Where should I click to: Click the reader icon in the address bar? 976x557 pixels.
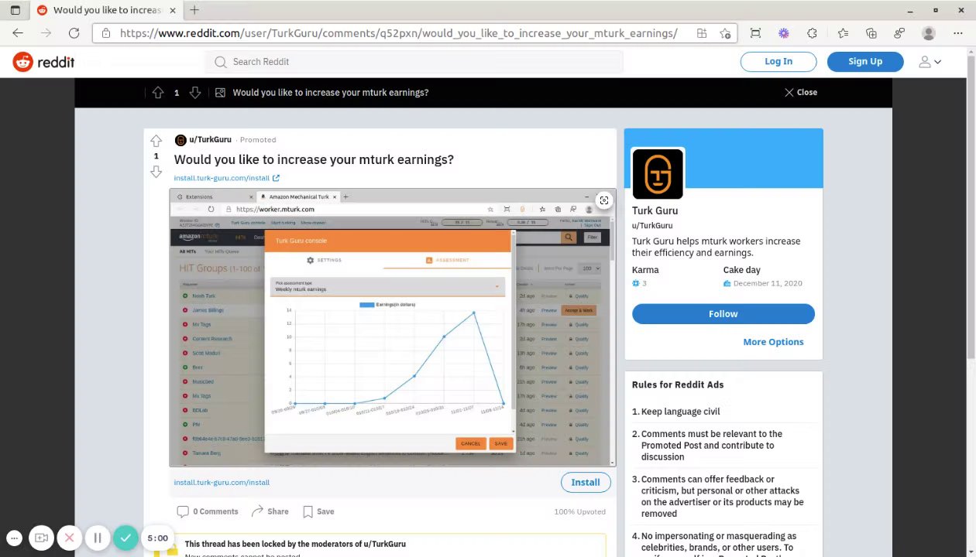tap(702, 33)
